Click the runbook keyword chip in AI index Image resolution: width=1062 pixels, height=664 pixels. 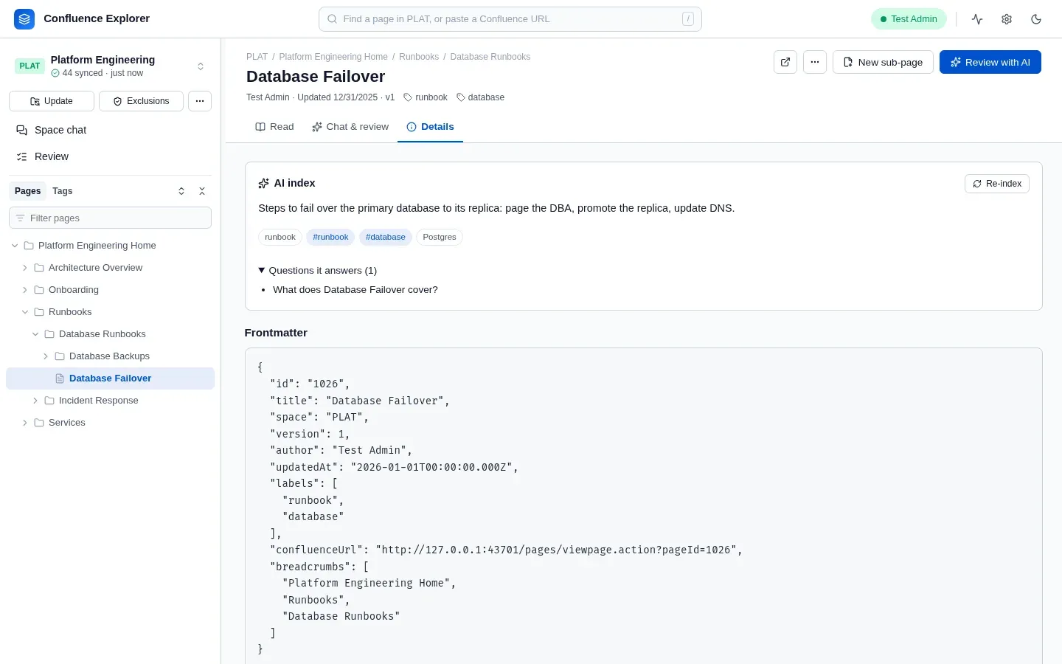point(280,237)
